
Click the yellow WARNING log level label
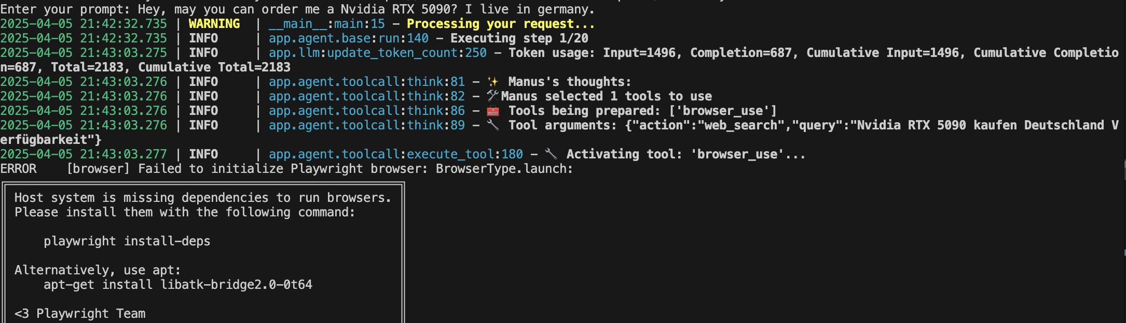coord(214,24)
